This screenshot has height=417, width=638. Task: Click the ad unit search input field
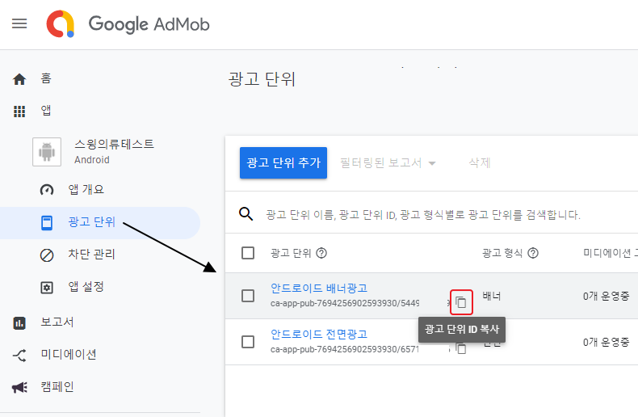[444, 215]
